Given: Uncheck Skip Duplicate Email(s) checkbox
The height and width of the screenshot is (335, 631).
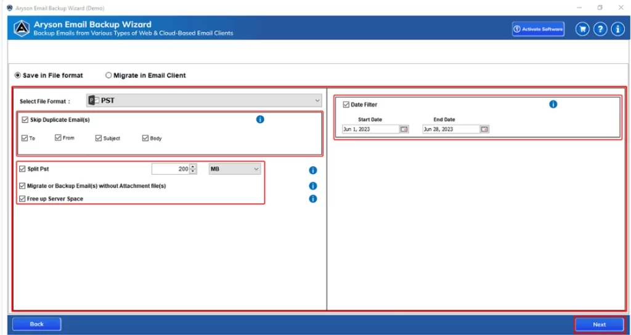Looking at the screenshot, I should (x=25, y=120).
